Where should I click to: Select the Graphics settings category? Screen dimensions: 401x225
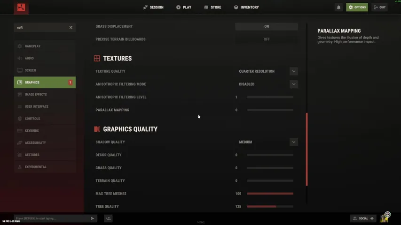(x=45, y=82)
